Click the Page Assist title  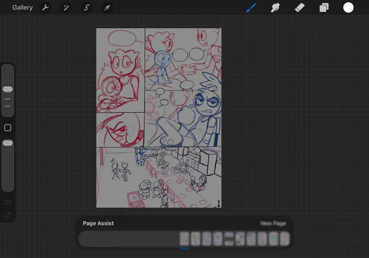point(98,223)
